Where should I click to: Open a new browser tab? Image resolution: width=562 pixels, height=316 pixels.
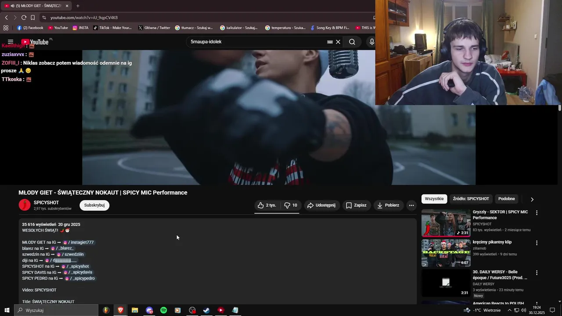(78, 6)
